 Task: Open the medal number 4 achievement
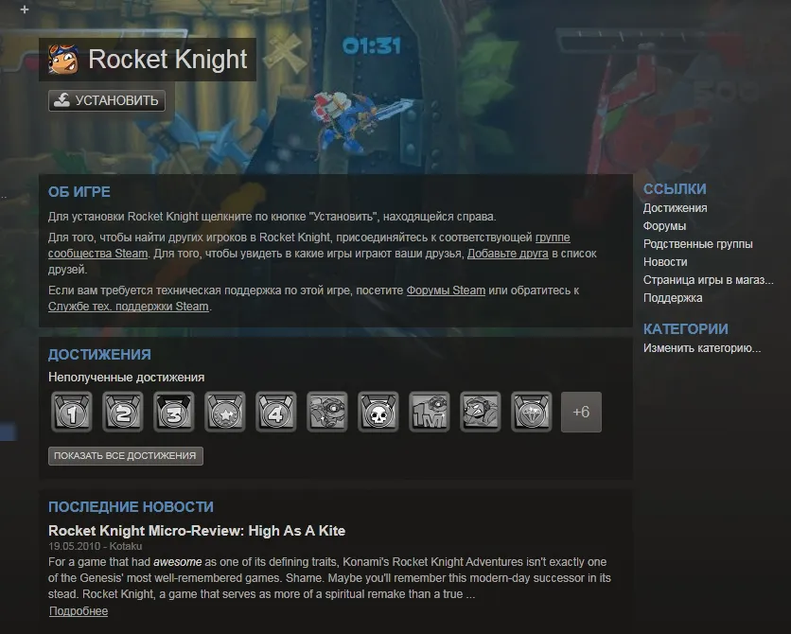(x=276, y=412)
